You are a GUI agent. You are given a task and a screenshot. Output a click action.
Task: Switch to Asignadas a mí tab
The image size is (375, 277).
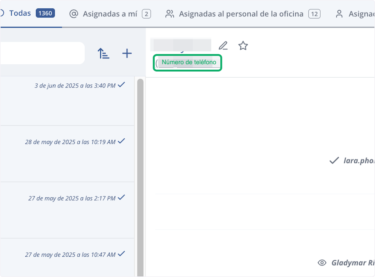[x=110, y=14]
